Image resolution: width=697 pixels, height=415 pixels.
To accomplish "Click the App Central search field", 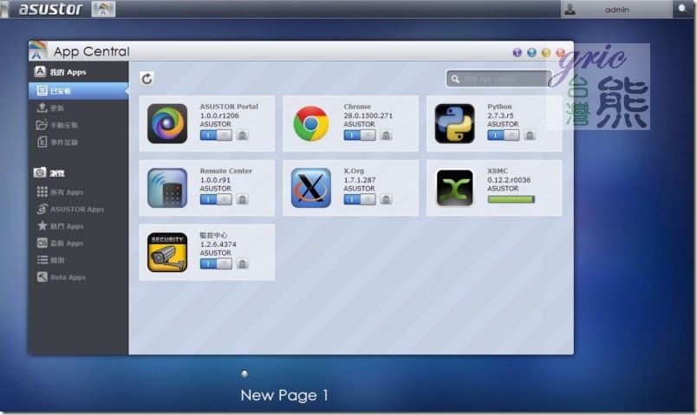I will 498,79.
